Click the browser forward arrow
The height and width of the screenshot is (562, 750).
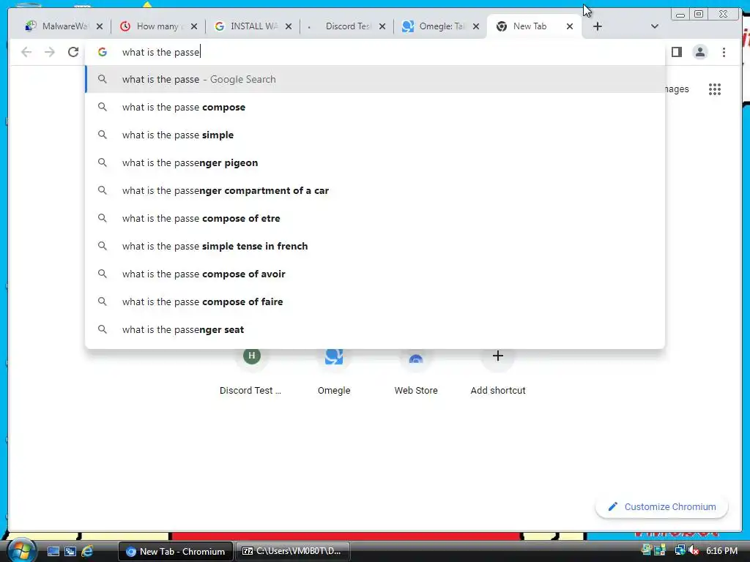click(x=50, y=52)
